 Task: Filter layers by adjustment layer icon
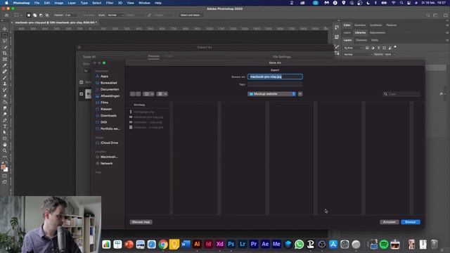click(373, 48)
